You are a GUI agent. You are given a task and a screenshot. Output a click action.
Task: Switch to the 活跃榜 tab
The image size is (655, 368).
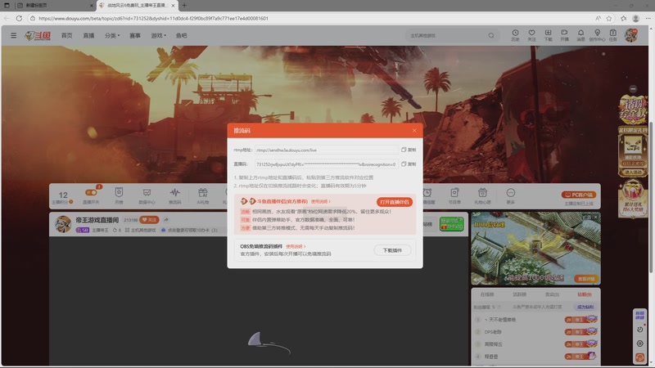click(x=519, y=294)
